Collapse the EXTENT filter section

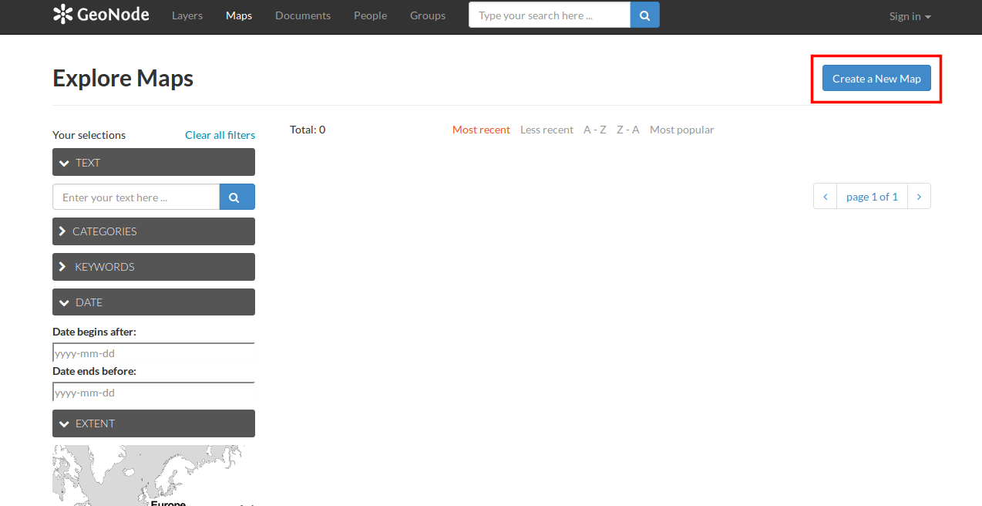[x=153, y=423]
